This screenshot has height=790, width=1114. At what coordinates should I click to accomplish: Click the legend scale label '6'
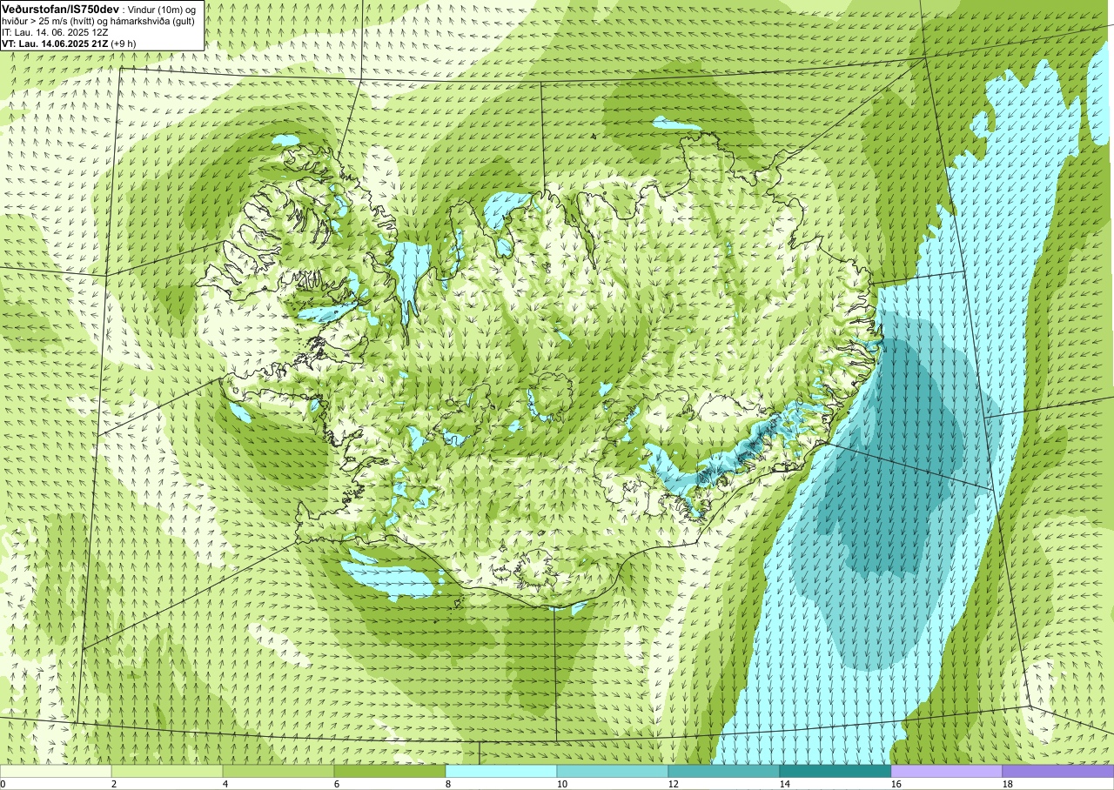pos(337,784)
